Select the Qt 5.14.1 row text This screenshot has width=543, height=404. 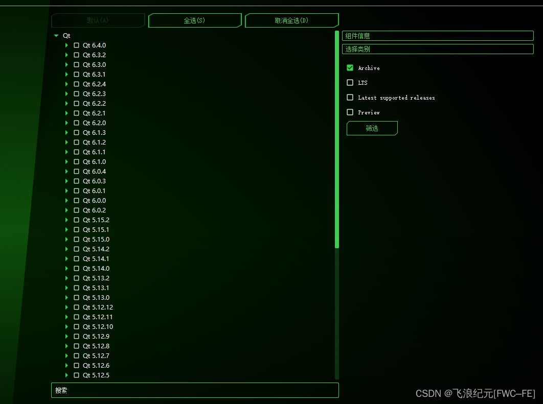96,259
